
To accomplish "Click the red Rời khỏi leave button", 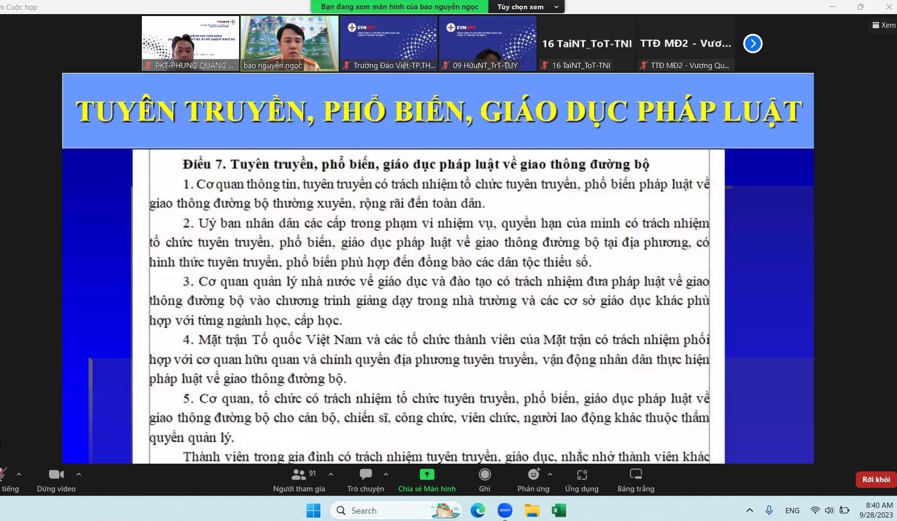I will (876, 480).
